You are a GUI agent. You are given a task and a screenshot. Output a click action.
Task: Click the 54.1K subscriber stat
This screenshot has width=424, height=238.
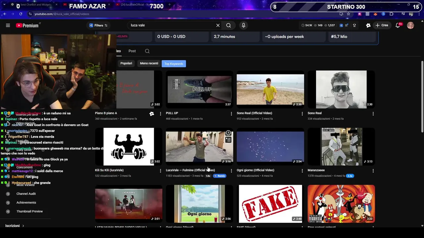pyautogui.click(x=307, y=25)
